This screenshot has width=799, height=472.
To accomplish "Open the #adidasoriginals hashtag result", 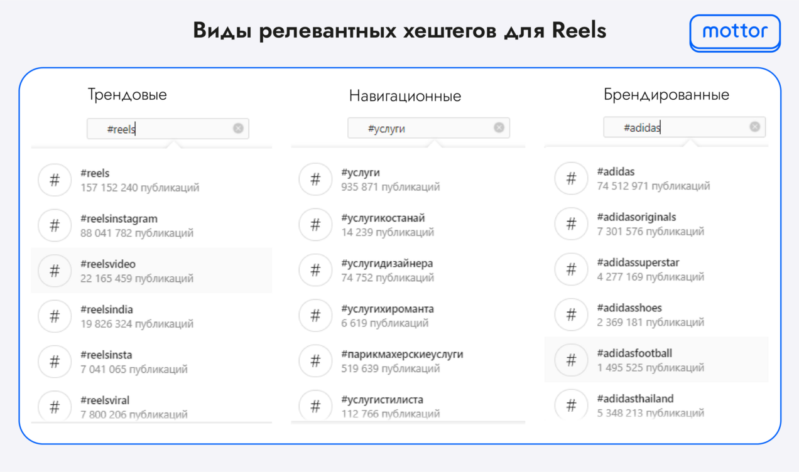I will pyautogui.click(x=656, y=223).
